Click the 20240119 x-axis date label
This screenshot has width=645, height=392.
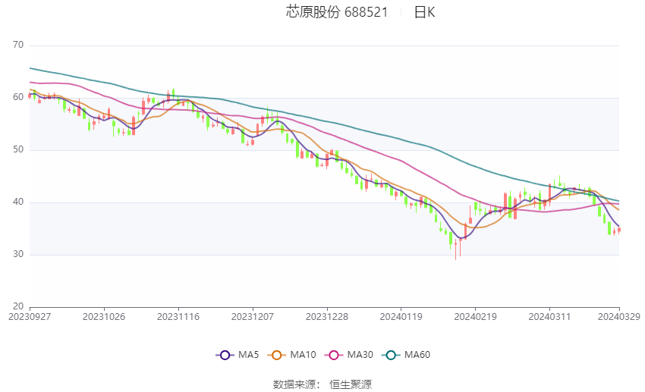tap(401, 317)
